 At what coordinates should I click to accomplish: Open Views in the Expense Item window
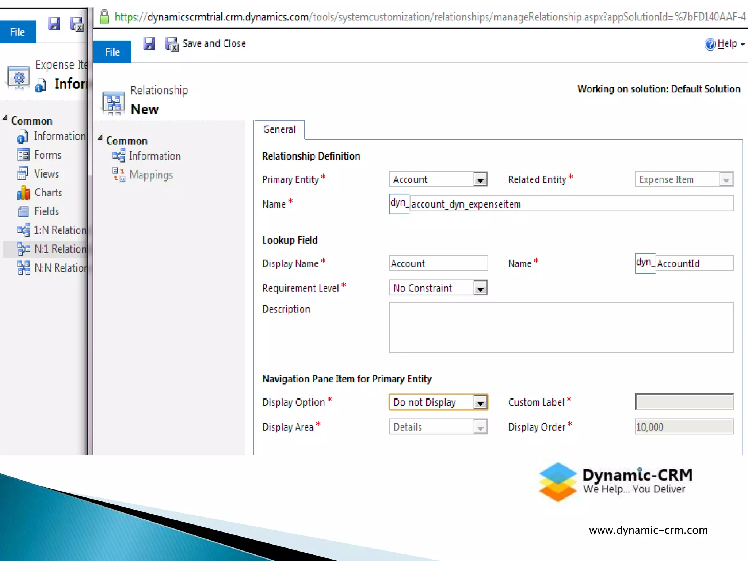[x=46, y=173]
